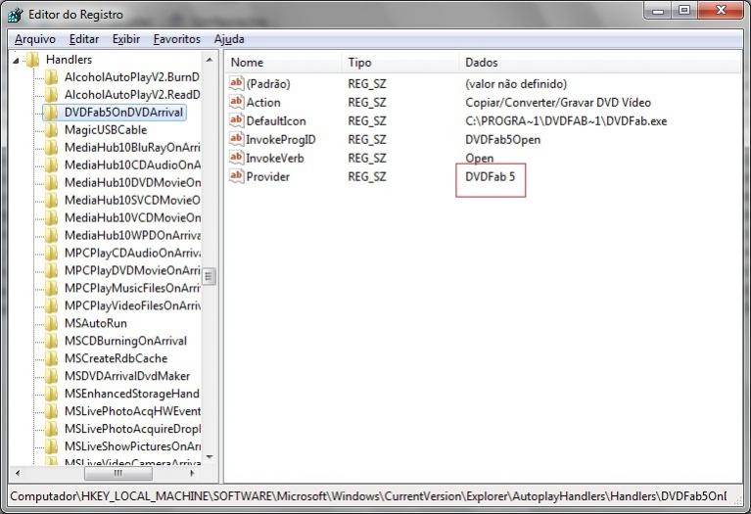This screenshot has width=751, height=514.
Task: Click the DVDFab5OnDVDArrival folder icon
Action: tap(51, 113)
